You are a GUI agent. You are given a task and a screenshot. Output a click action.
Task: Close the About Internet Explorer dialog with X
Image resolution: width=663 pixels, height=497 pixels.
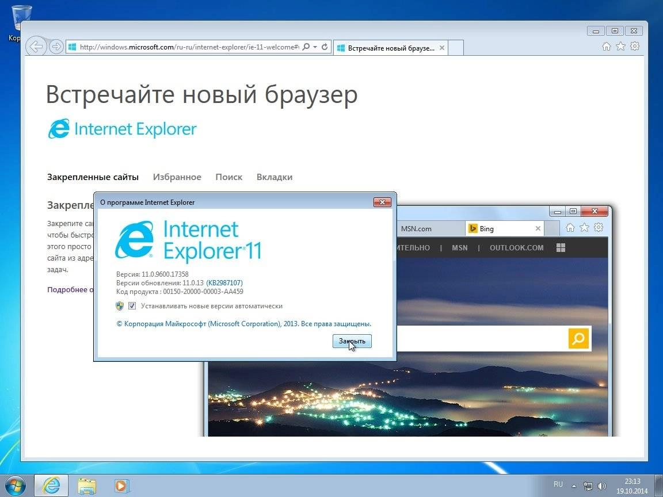point(382,202)
